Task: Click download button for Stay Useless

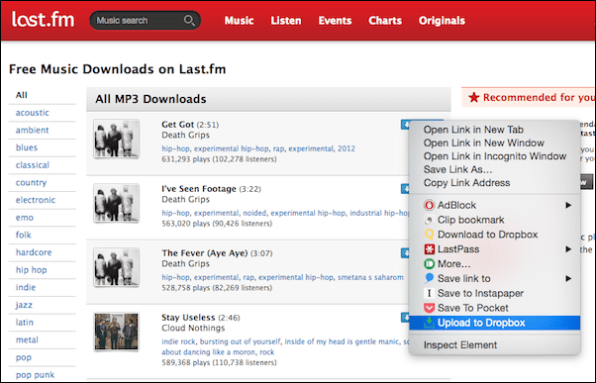Action: 405,318
